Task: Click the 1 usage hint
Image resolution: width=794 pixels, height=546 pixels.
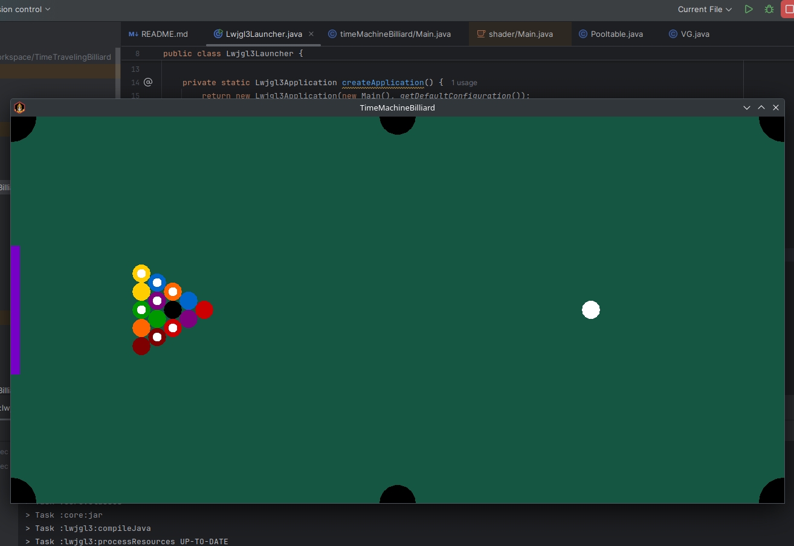Action: pyautogui.click(x=464, y=82)
